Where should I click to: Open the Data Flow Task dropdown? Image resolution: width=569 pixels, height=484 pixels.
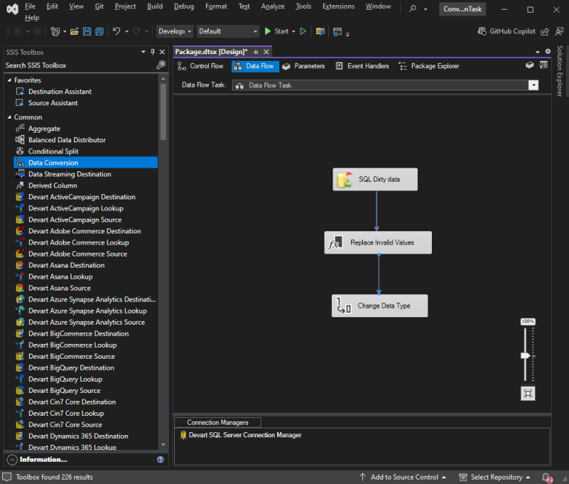pyautogui.click(x=533, y=85)
